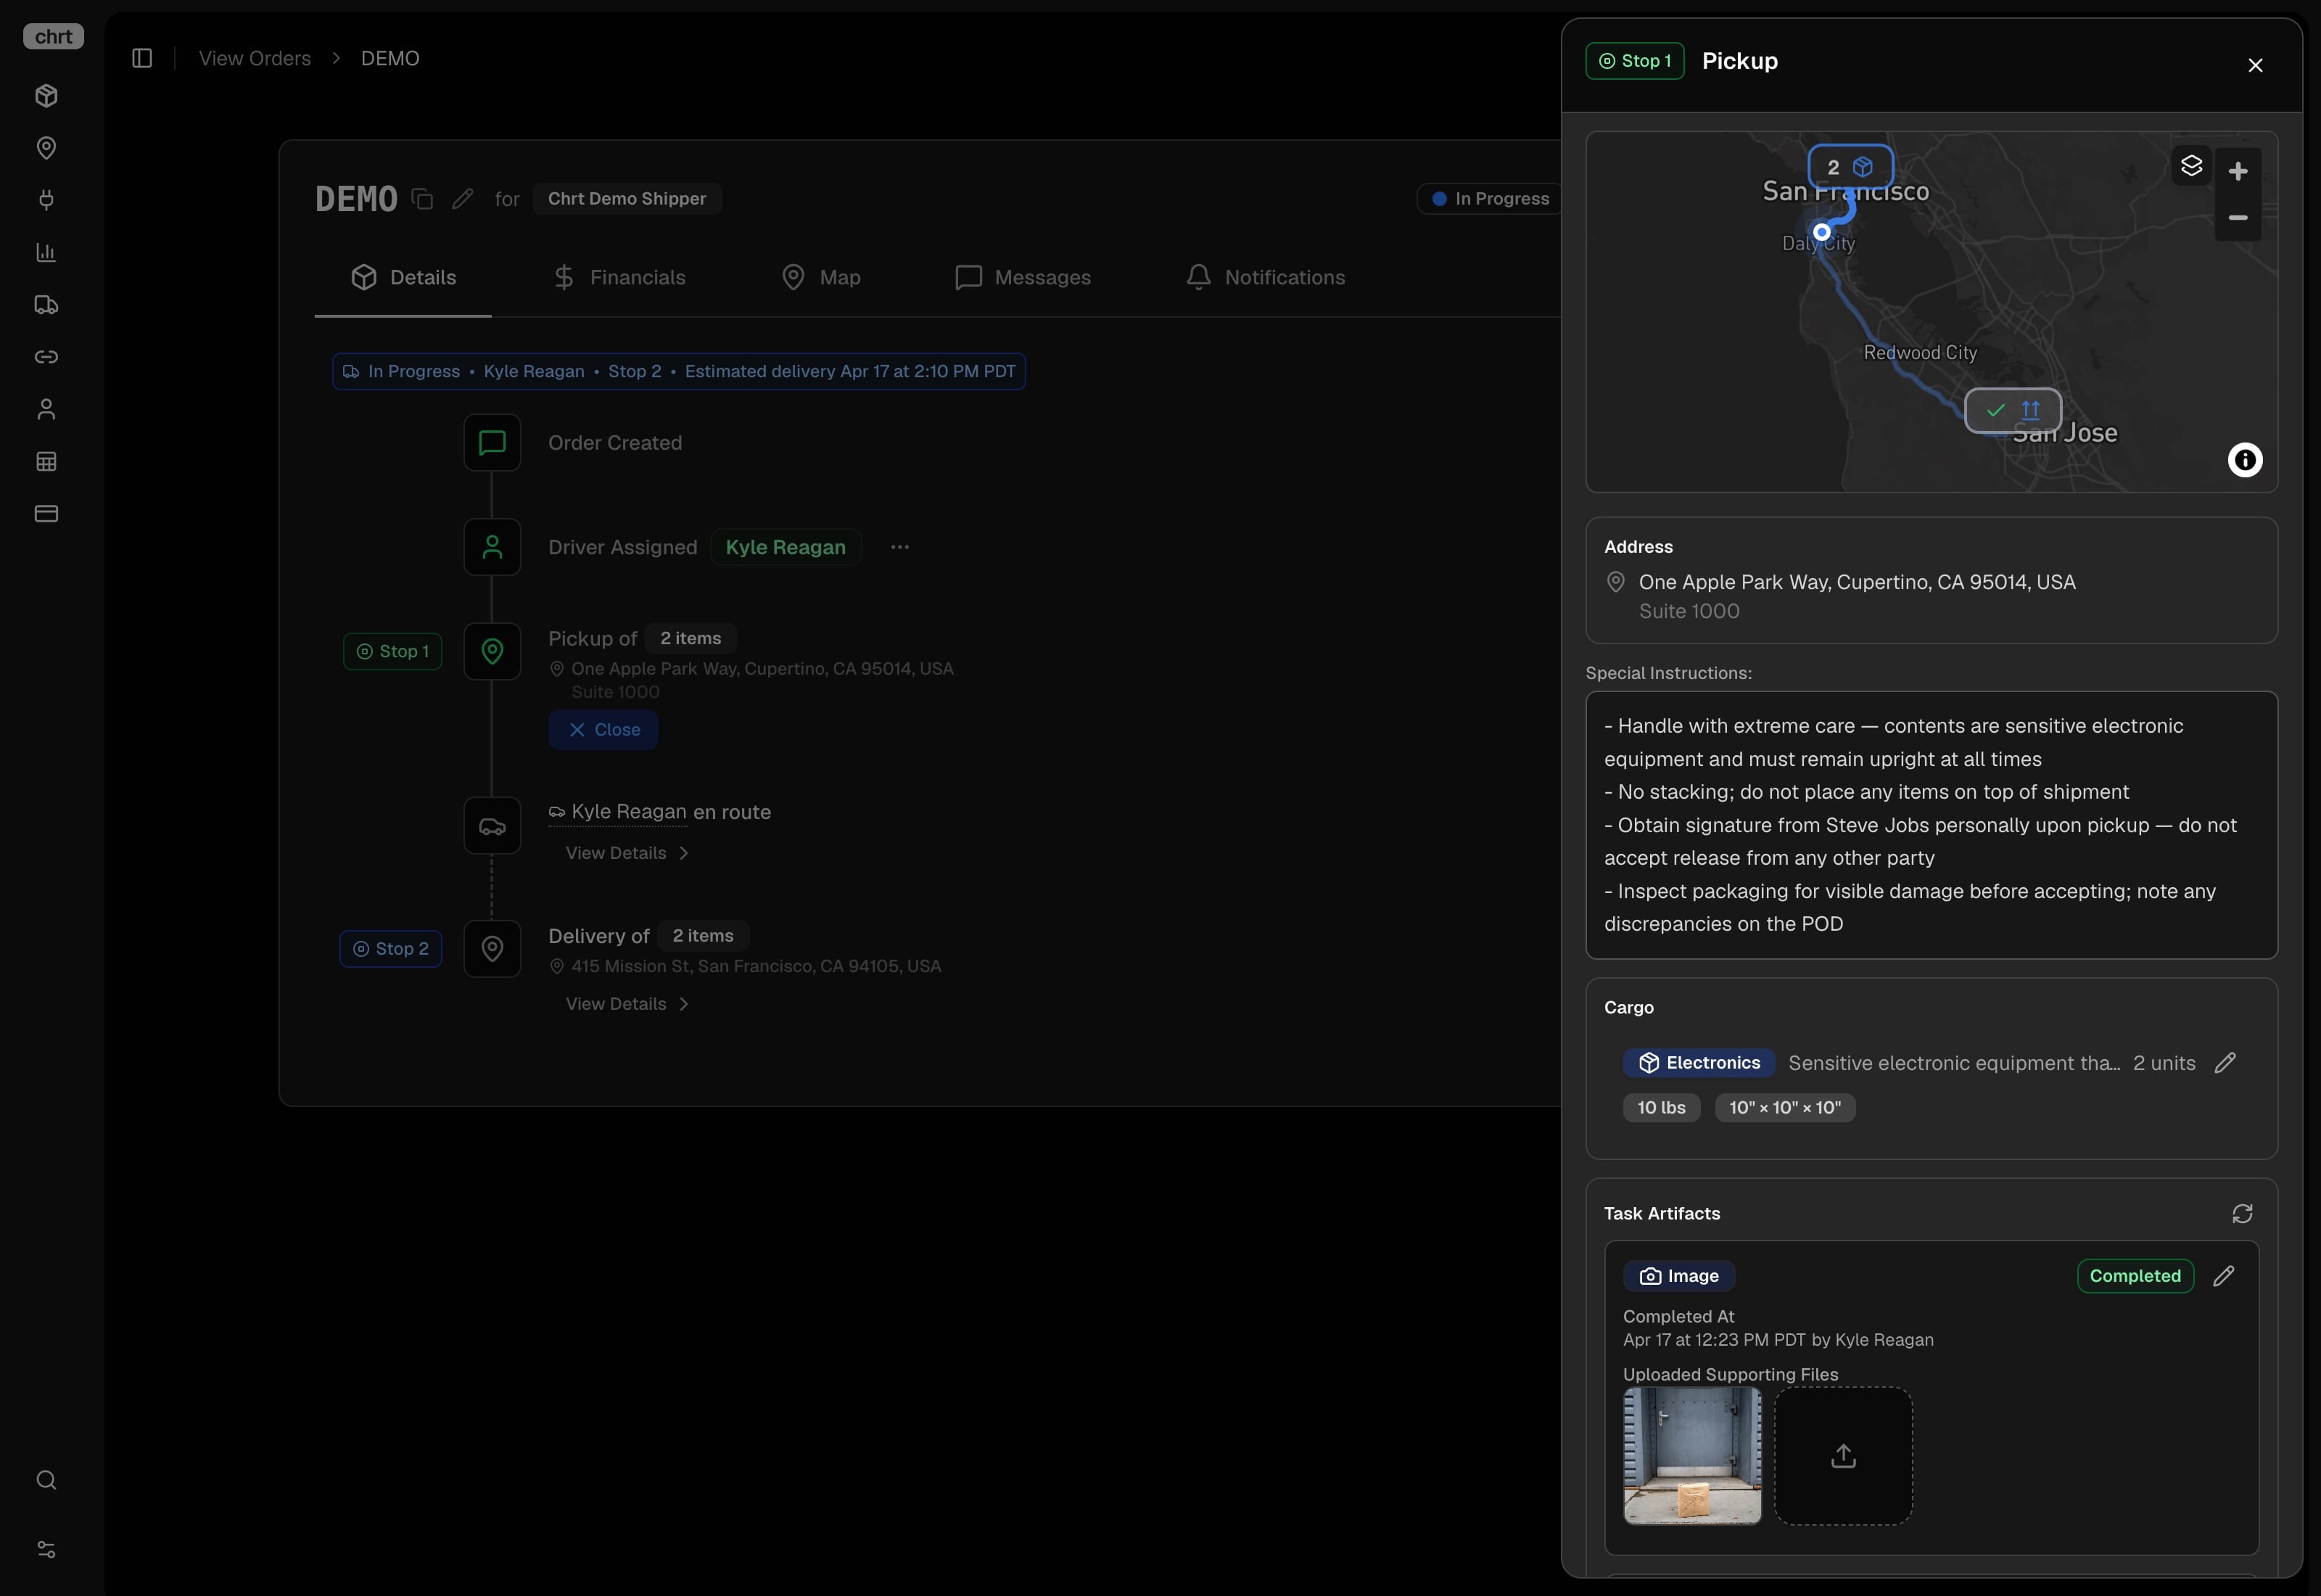Click the info icon on the map
The width and height of the screenshot is (2321, 1596).
coord(2245,460)
